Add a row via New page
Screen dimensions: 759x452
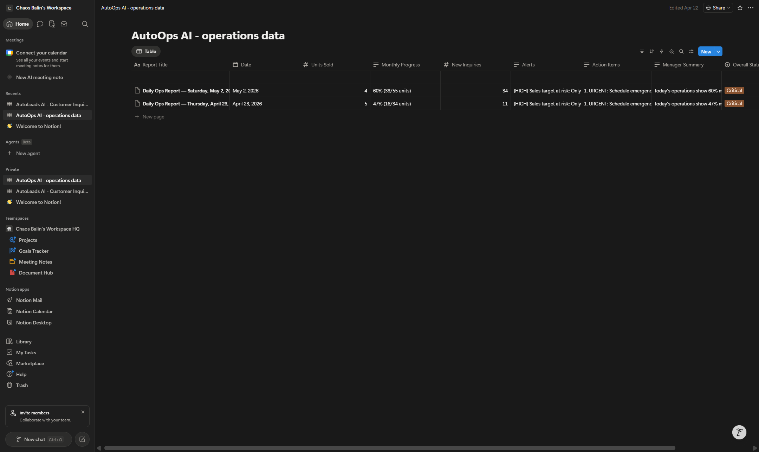click(x=150, y=117)
